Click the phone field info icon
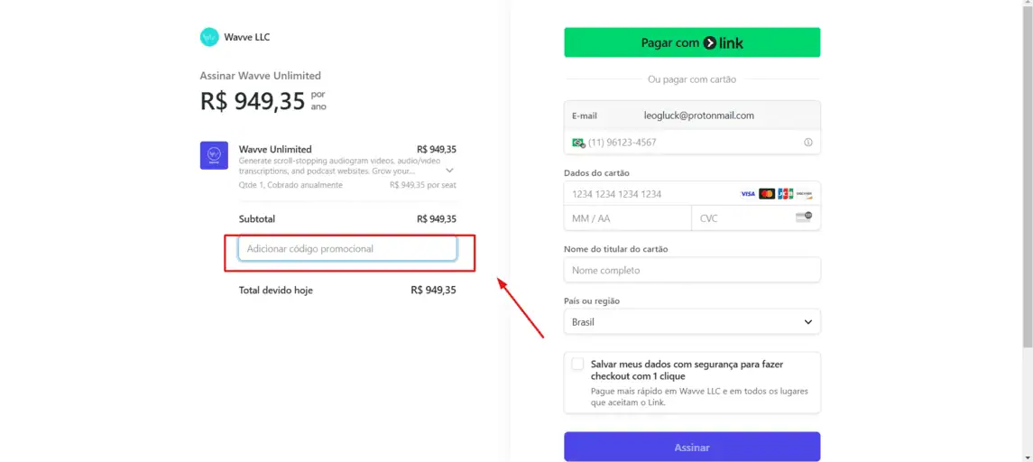This screenshot has width=1033, height=462. [808, 143]
